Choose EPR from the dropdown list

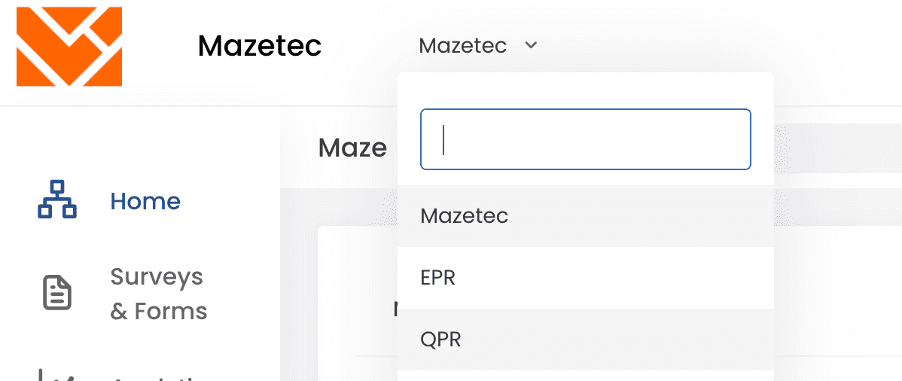click(x=586, y=278)
